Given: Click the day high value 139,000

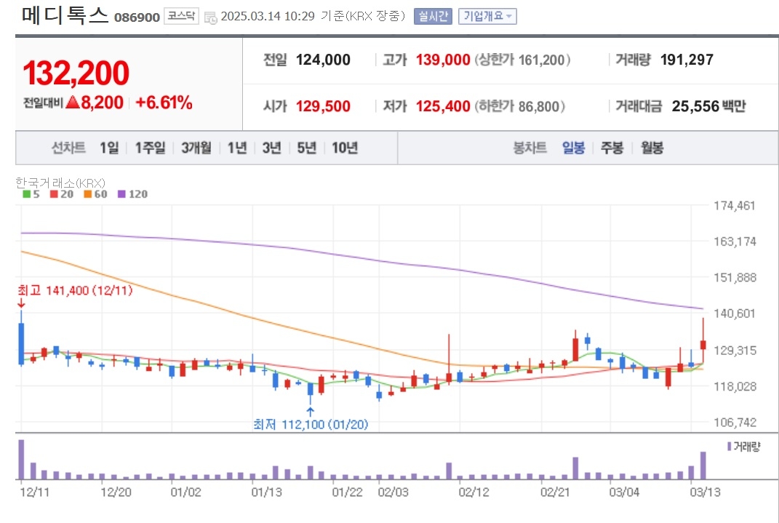Looking at the screenshot, I should coord(443,60).
